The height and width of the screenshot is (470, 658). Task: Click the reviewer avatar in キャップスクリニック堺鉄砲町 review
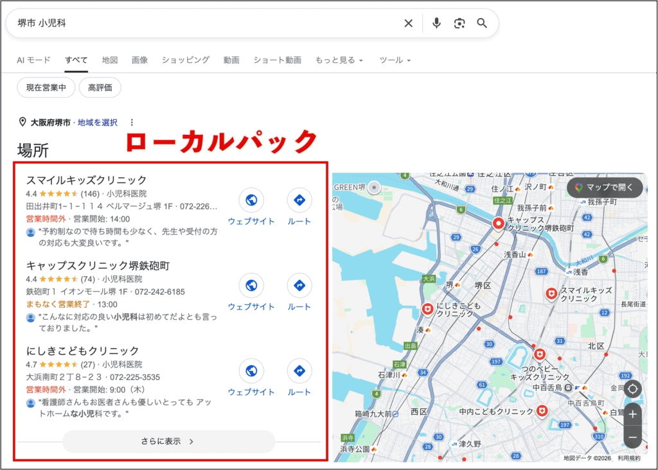[31, 318]
